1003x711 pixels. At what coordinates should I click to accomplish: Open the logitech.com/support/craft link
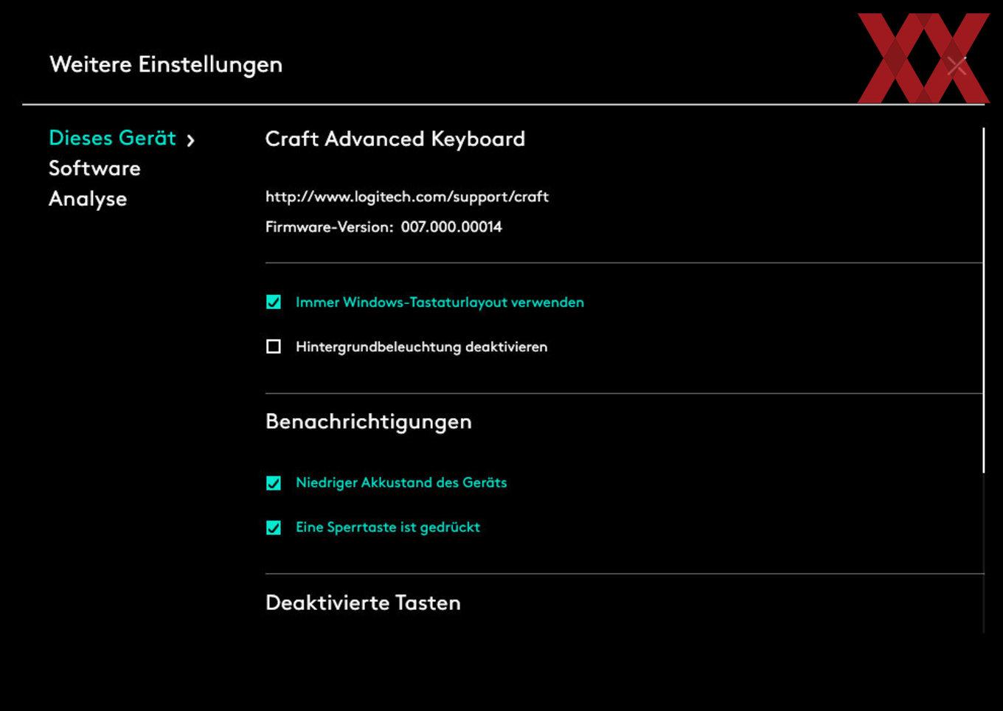[407, 197]
